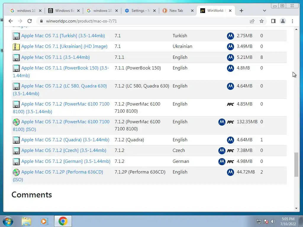303x227 pixels.
Task: Select the 'Ukrainian' language cell
Action: (182, 46)
